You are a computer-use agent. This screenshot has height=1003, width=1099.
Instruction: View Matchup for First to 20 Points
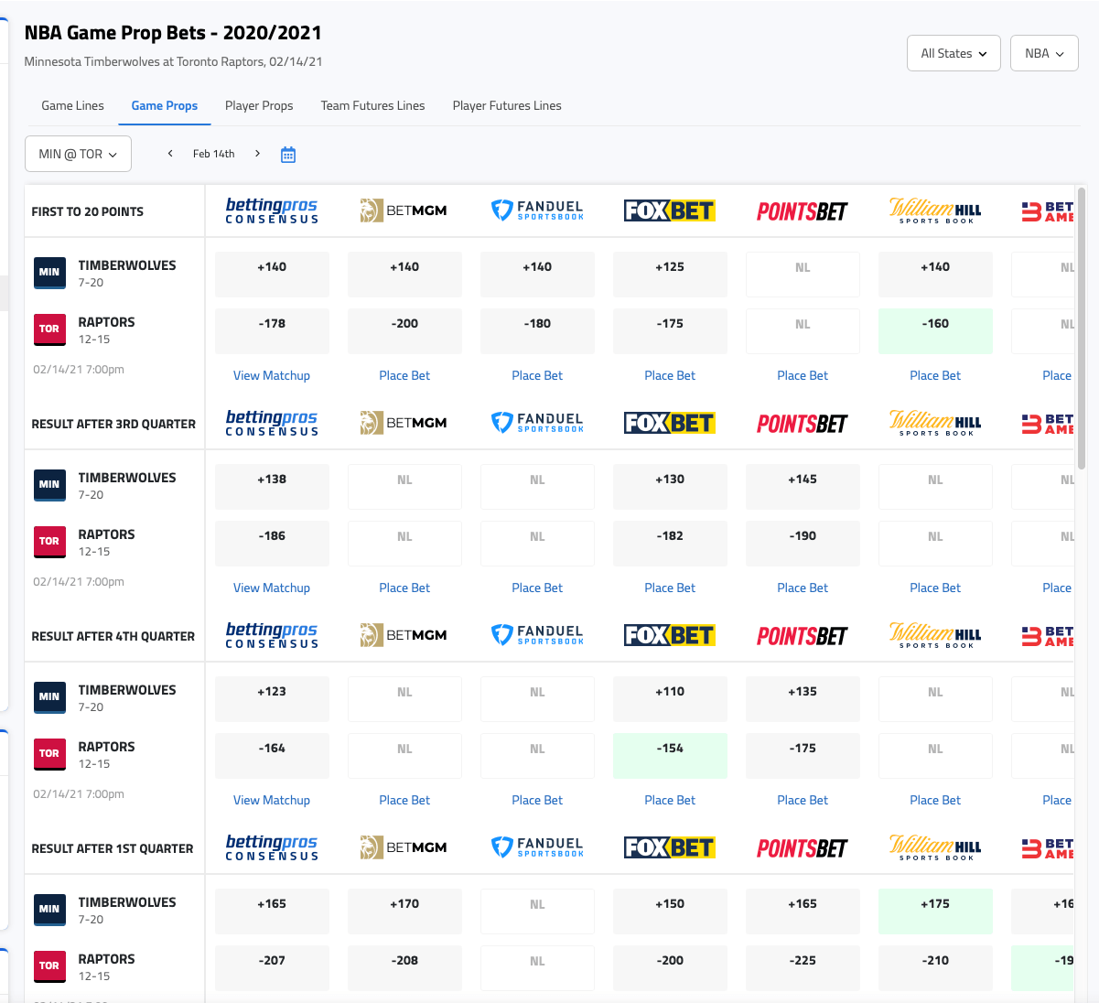[x=272, y=375]
